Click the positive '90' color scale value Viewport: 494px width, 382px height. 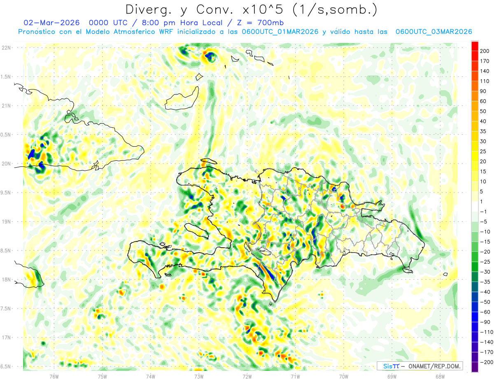pyautogui.click(x=483, y=91)
